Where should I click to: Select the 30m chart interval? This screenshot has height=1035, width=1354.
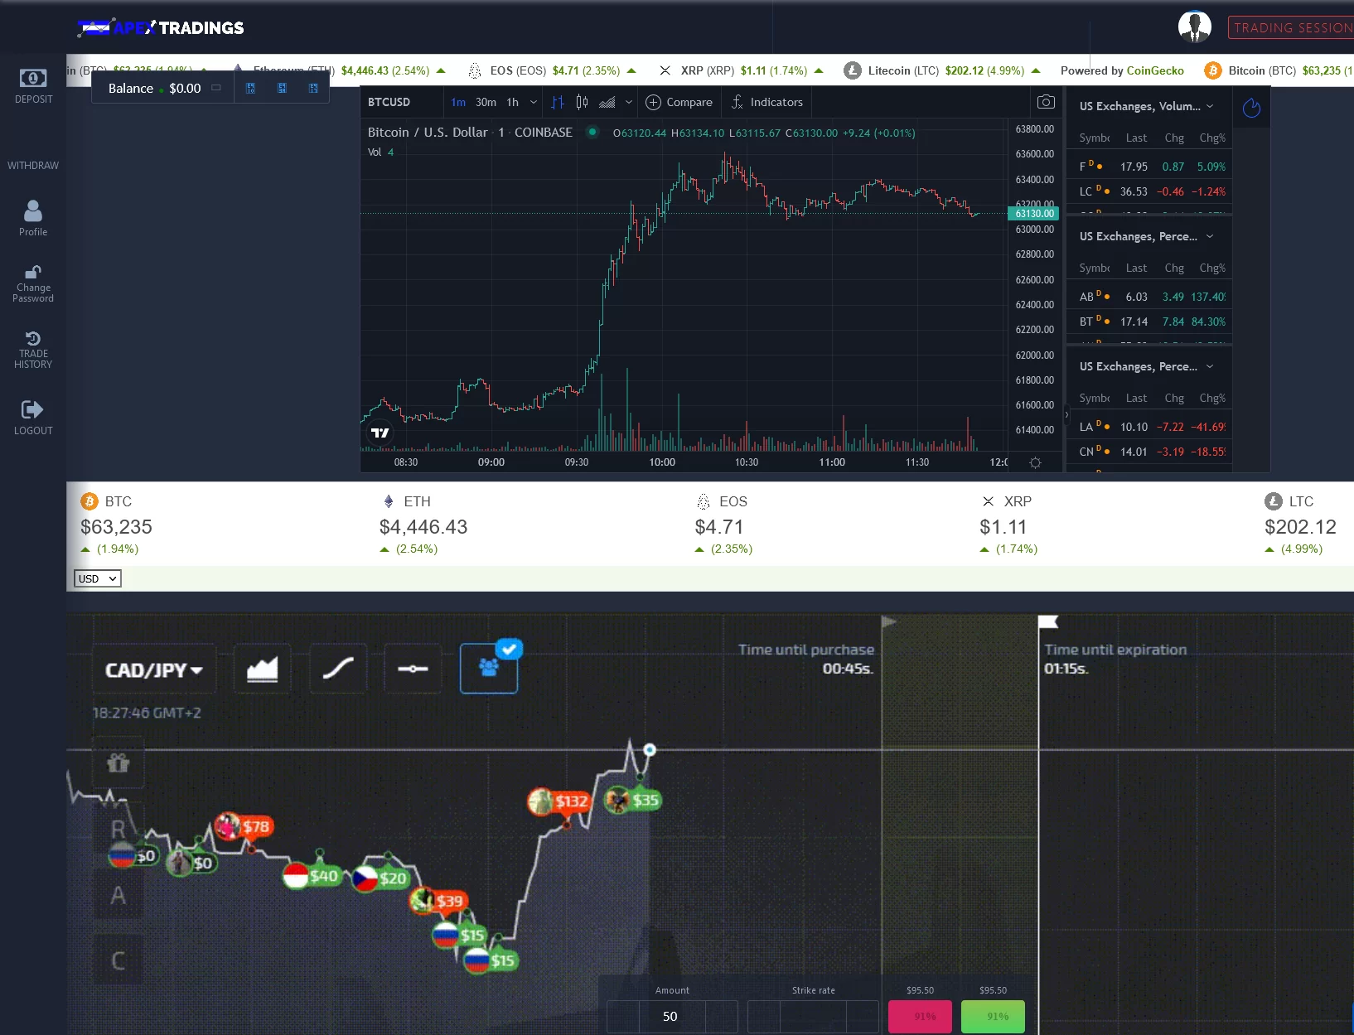pyautogui.click(x=486, y=102)
